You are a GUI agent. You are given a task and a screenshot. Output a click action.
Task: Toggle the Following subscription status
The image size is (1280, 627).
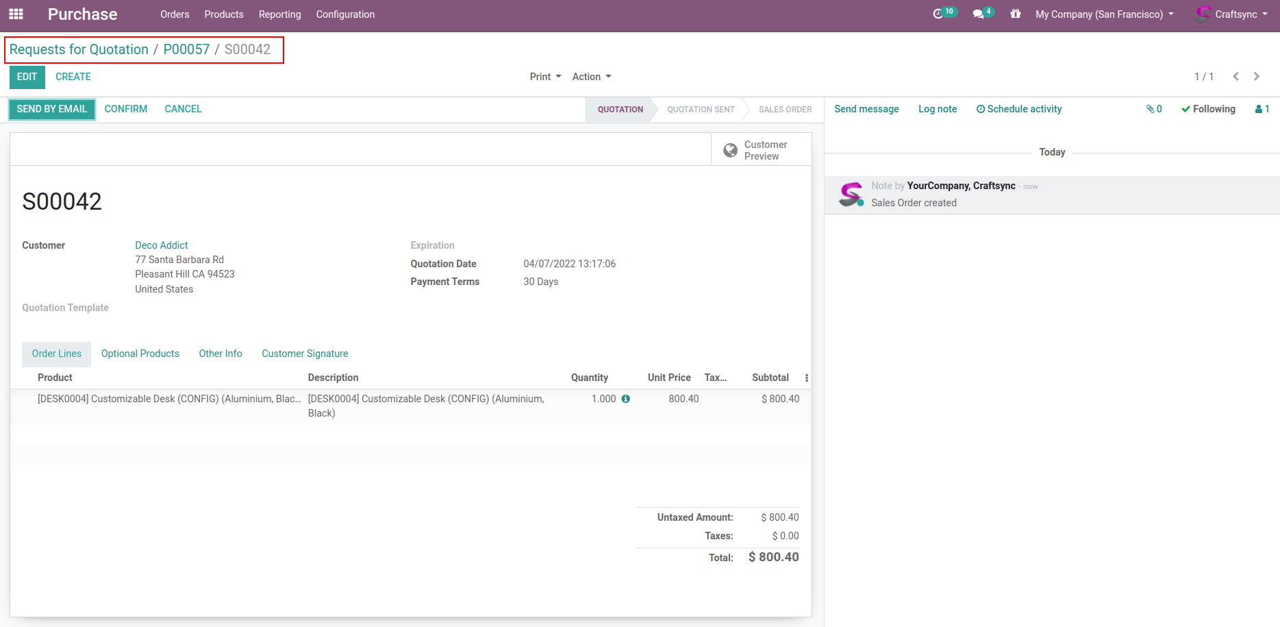tap(1208, 109)
